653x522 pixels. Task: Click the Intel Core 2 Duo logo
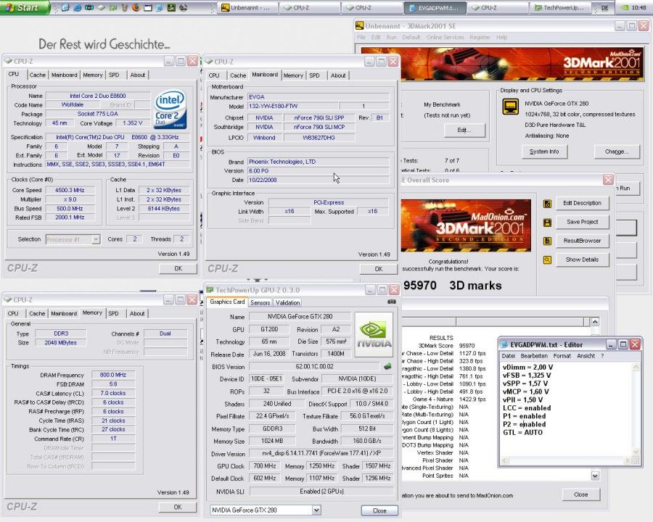pos(170,109)
